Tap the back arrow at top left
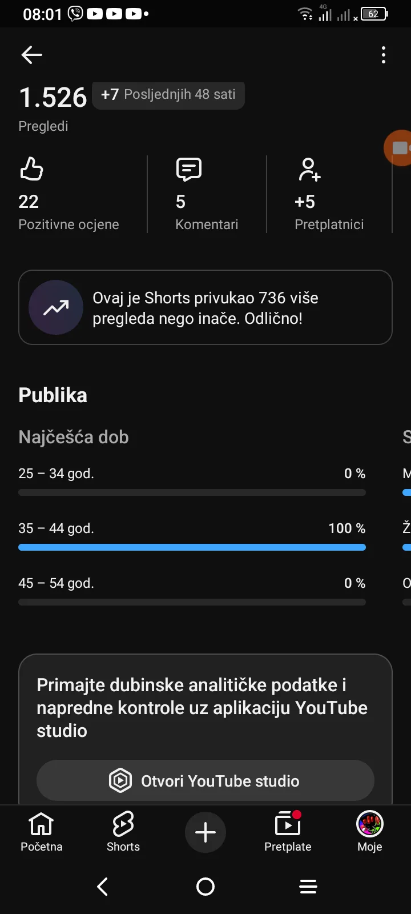411x914 pixels. pyautogui.click(x=32, y=55)
